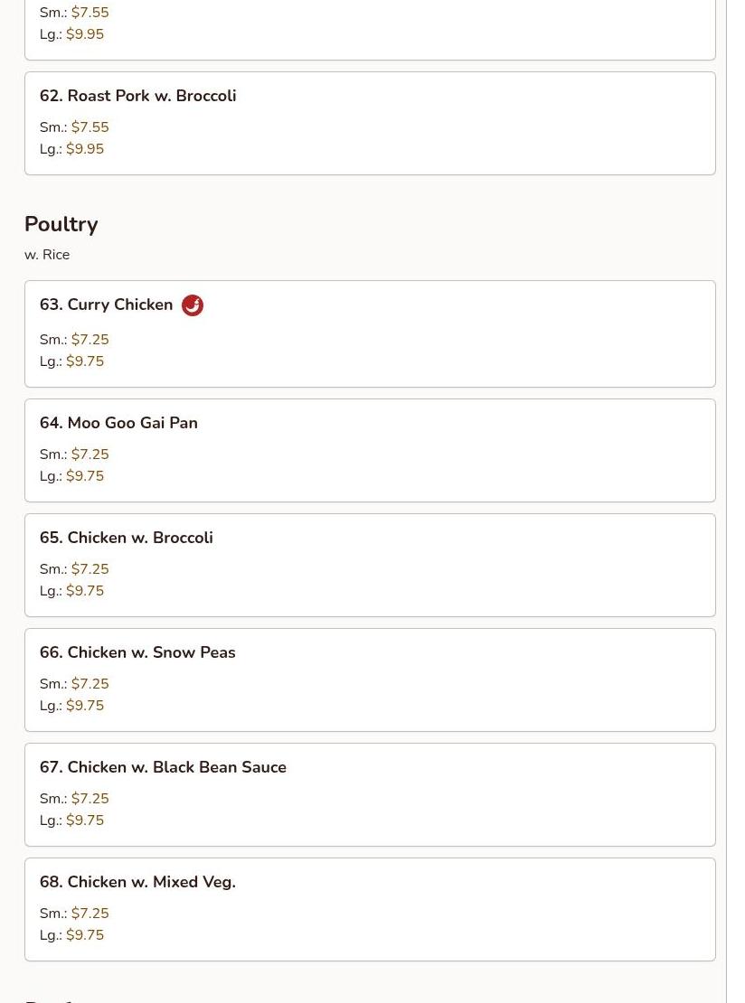Click Curry Chicken large price $9.75

(85, 361)
